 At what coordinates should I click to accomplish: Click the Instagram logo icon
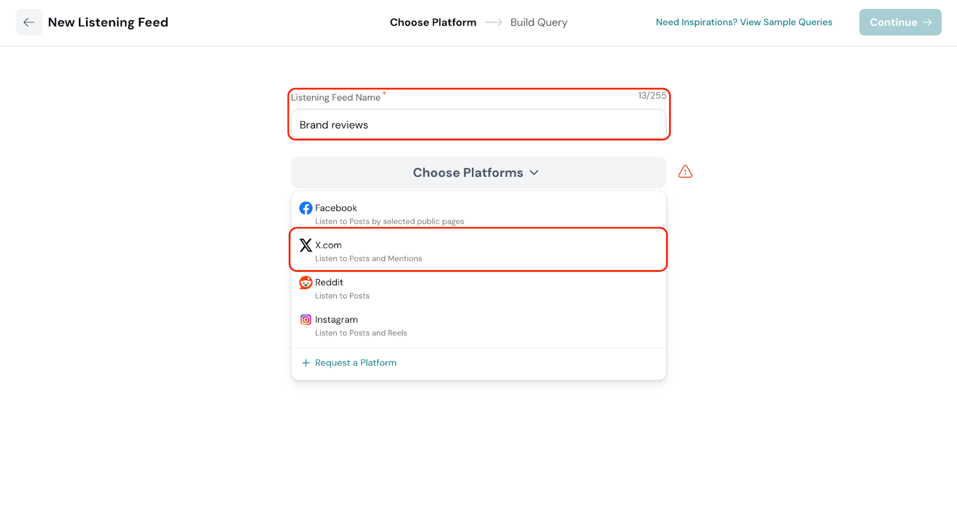click(306, 320)
